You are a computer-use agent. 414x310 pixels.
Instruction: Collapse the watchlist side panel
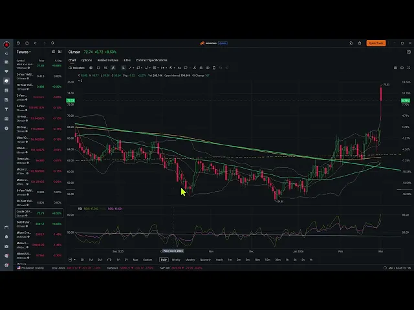60,52
